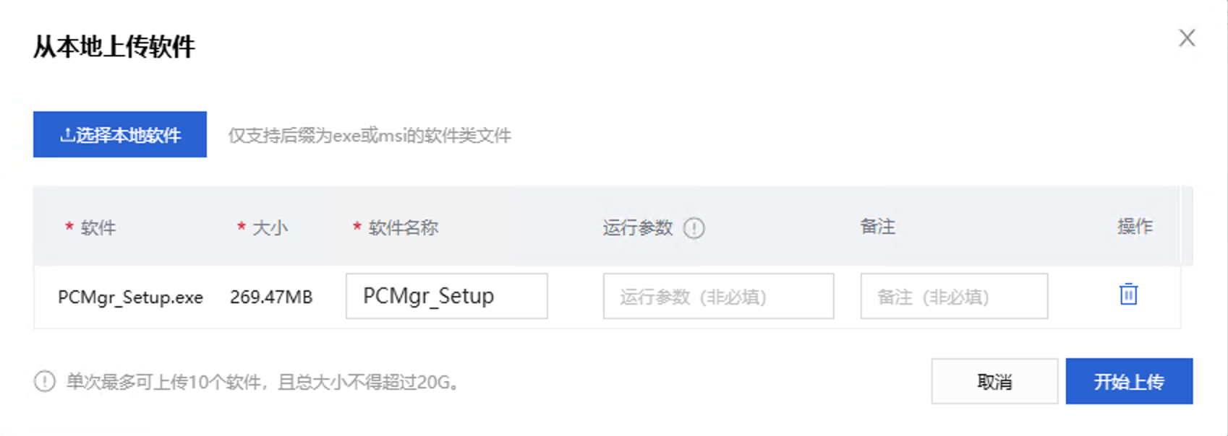This screenshot has width=1228, height=436.
Task: Click the info icon beside 运行参数
Action: pos(694,228)
